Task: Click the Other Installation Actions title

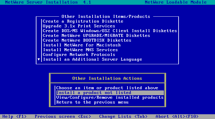Action: [107, 79]
